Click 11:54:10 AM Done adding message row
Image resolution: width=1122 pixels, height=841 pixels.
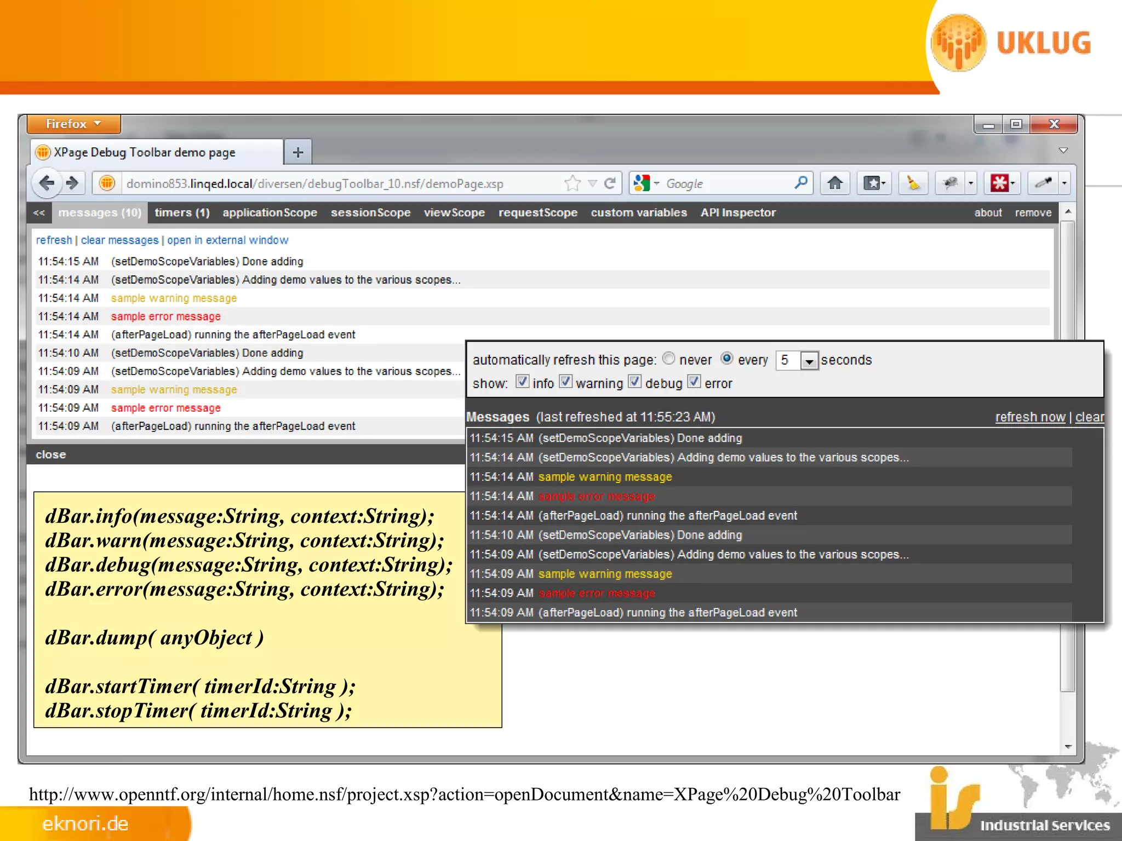(249, 353)
